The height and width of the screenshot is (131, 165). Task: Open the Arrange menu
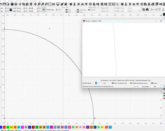tap(11, 1)
